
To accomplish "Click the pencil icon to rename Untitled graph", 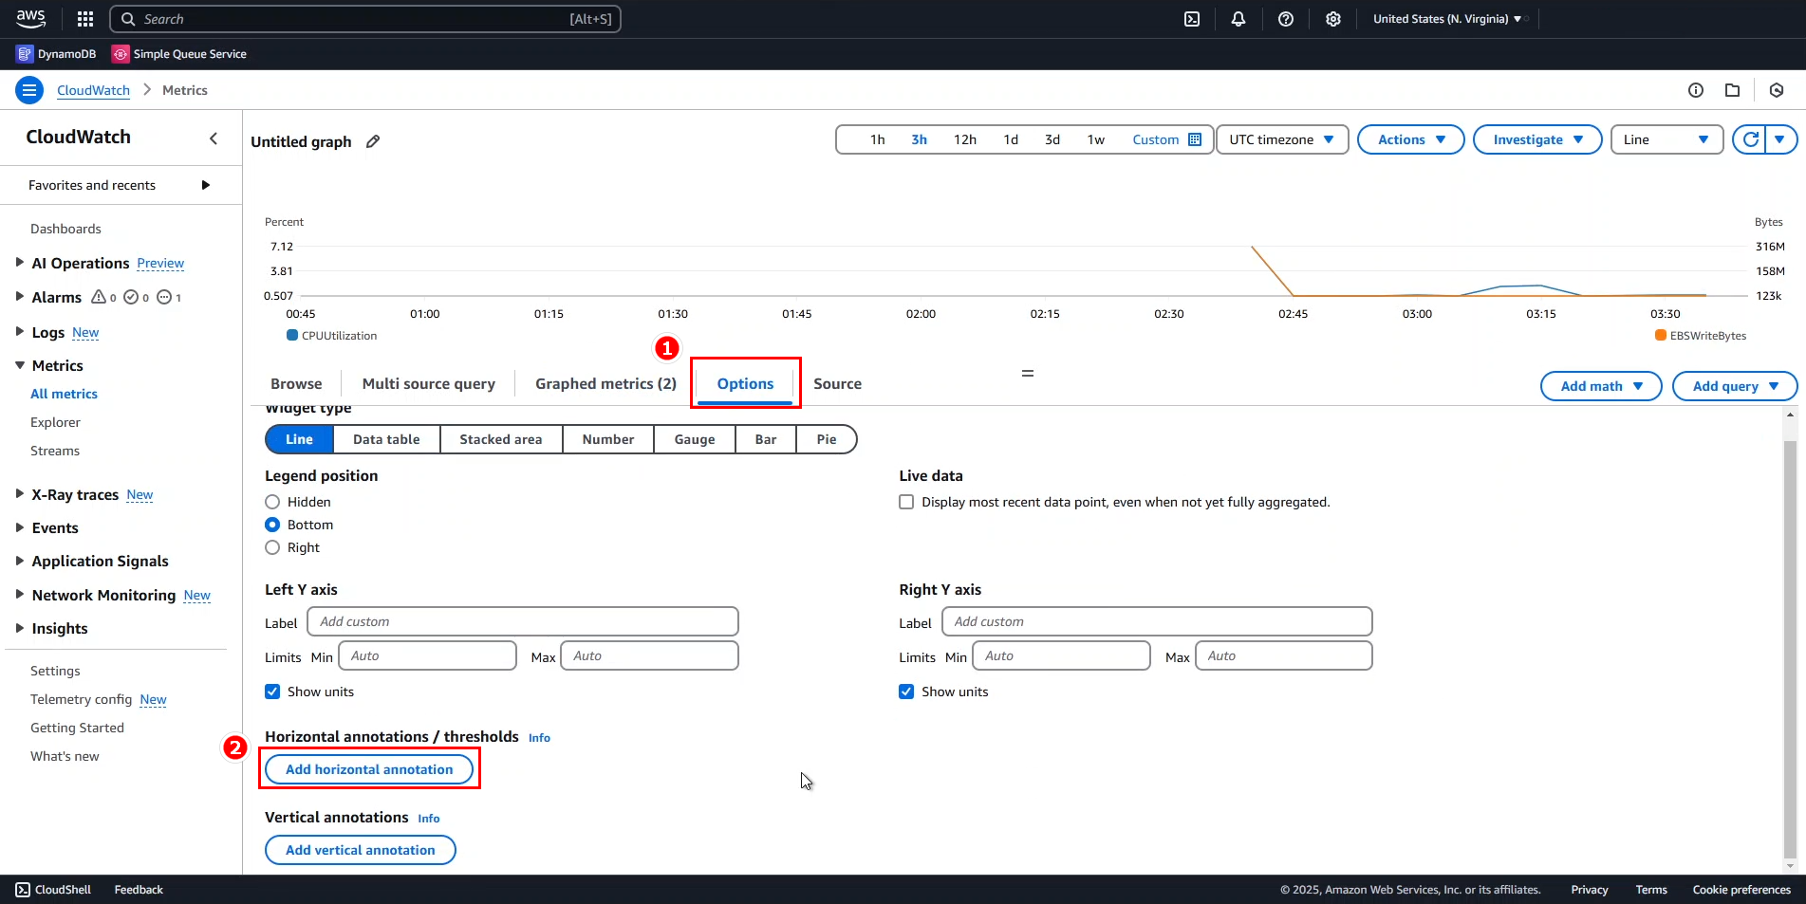I will click(372, 141).
